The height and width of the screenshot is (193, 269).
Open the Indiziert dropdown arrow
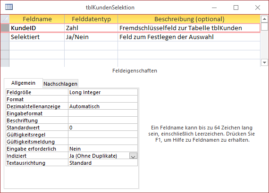coord(133,156)
